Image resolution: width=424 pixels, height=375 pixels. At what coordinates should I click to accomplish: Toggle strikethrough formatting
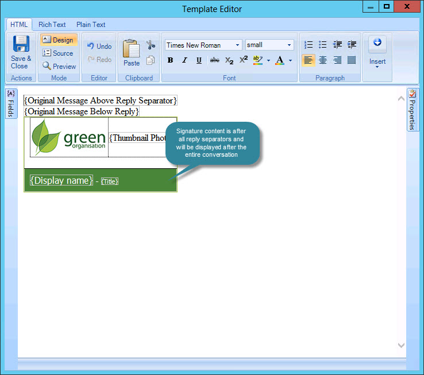[x=214, y=60]
